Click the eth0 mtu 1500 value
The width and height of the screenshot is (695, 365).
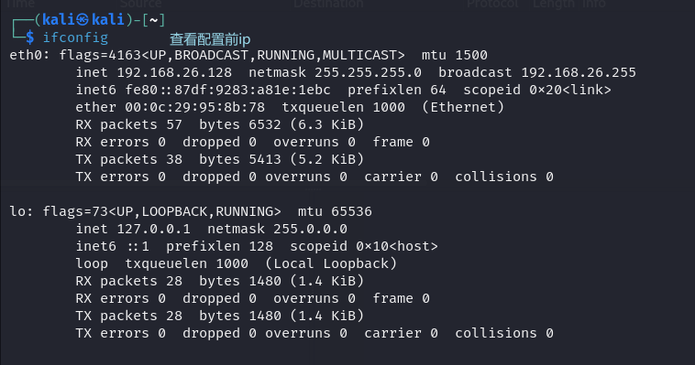pyautogui.click(x=471, y=55)
